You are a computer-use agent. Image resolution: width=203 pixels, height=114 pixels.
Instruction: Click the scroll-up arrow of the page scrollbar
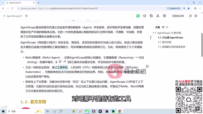(202, 13)
